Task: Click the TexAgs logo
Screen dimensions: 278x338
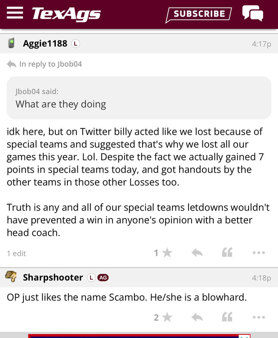Action: click(x=66, y=14)
